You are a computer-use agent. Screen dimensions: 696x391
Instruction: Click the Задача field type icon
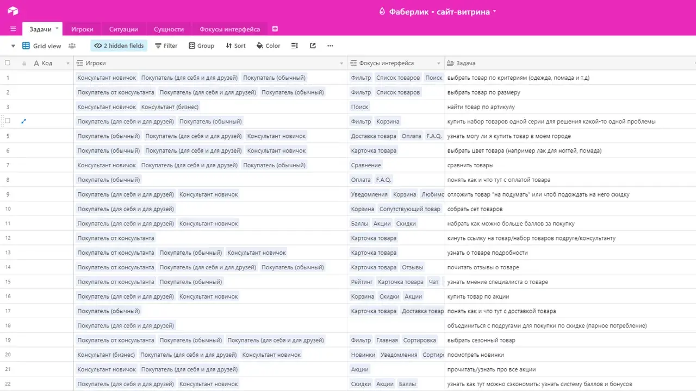click(450, 63)
